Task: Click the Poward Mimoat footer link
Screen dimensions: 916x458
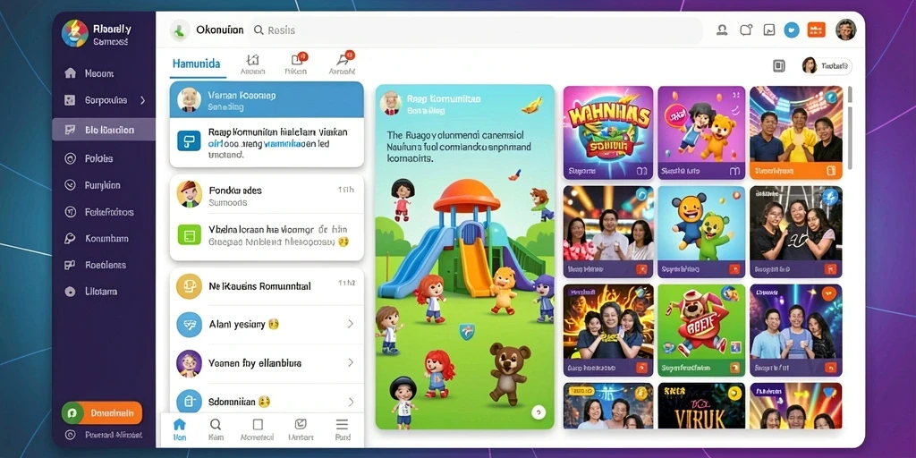Action: [102, 436]
